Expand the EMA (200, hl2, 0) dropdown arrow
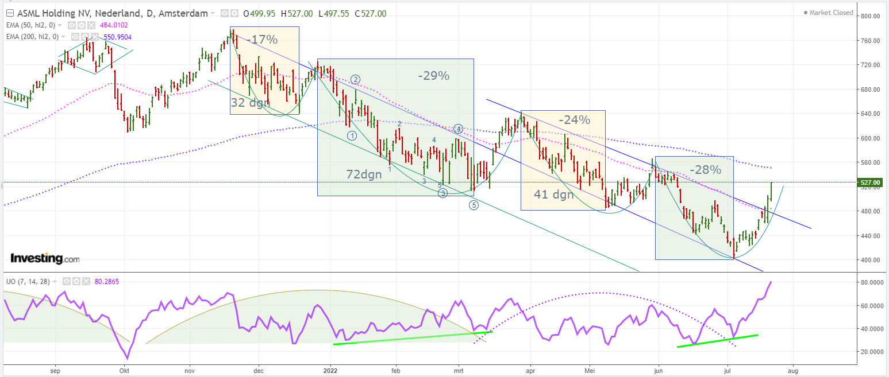889x377 pixels. (x=64, y=37)
